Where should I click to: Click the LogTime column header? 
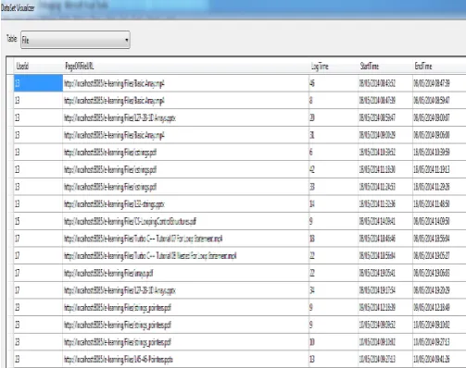(333, 66)
